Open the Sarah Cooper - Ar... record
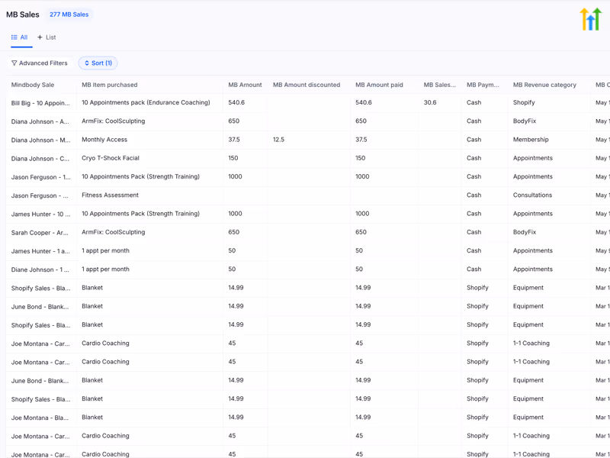610x458 pixels. coord(40,233)
